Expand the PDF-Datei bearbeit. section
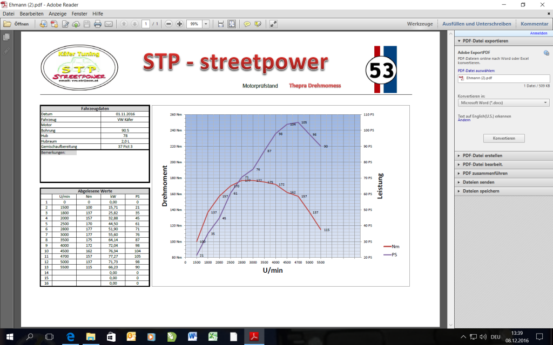The width and height of the screenshot is (553, 345). pos(503,164)
